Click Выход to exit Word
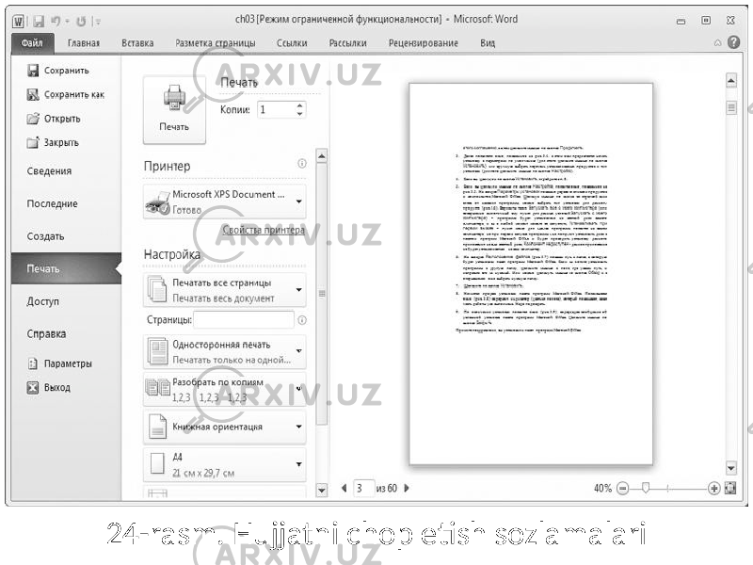Image resolution: width=753 pixels, height=565 pixels. click(49, 387)
